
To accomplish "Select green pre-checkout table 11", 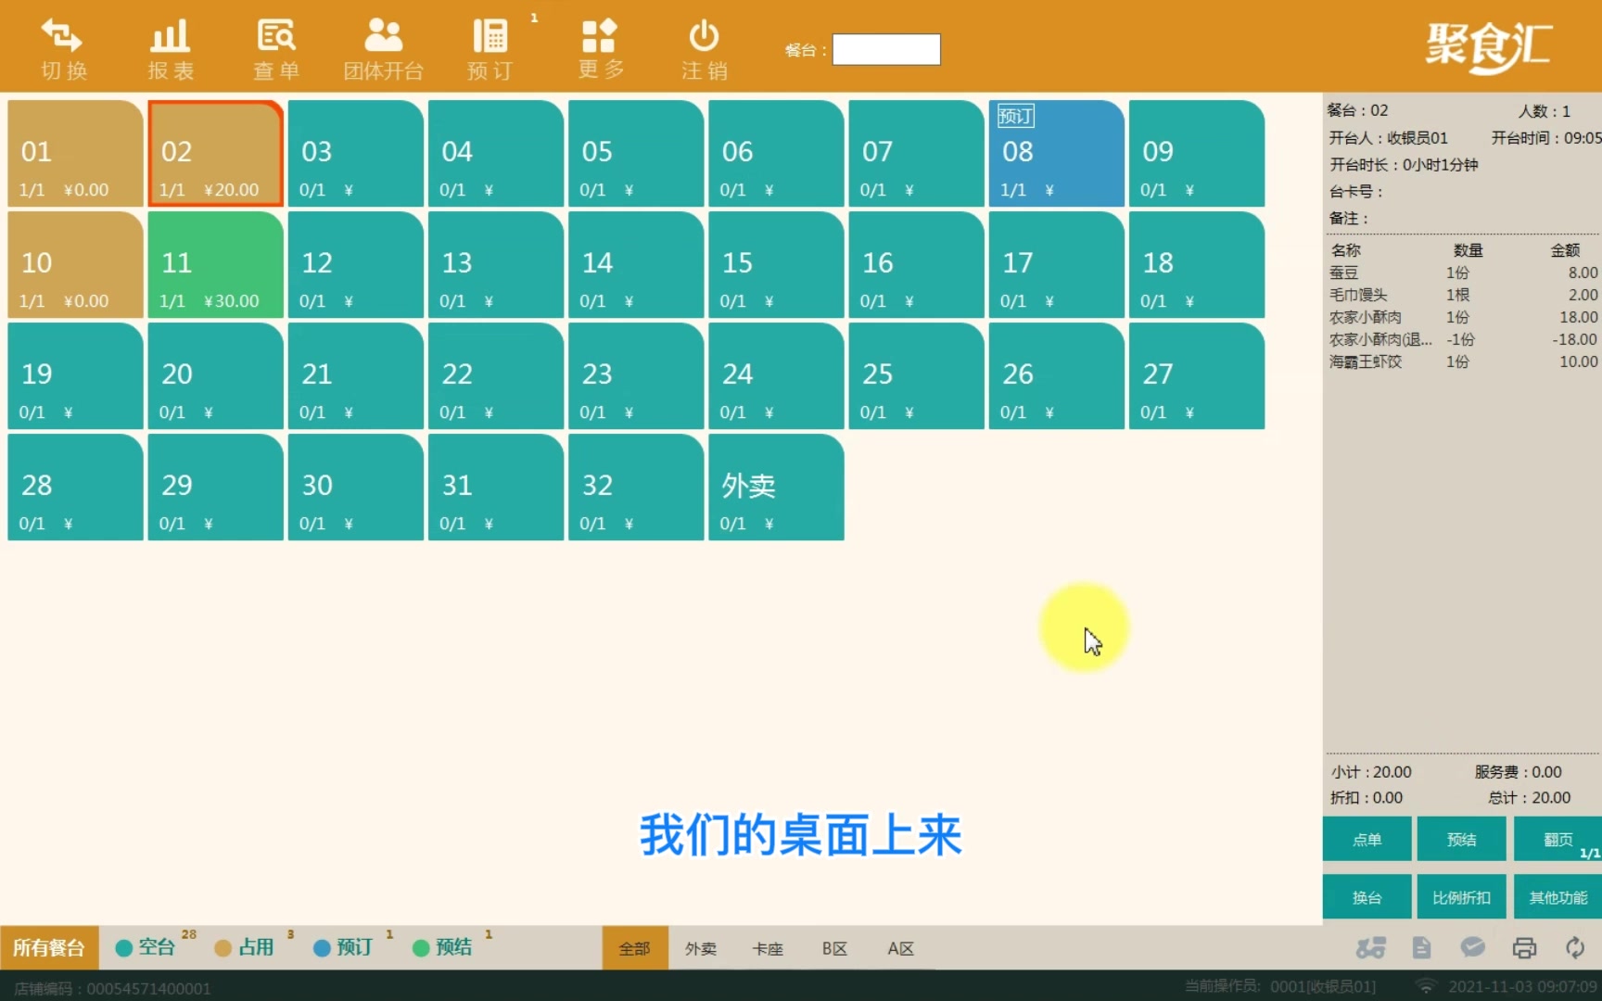I will click(216, 264).
